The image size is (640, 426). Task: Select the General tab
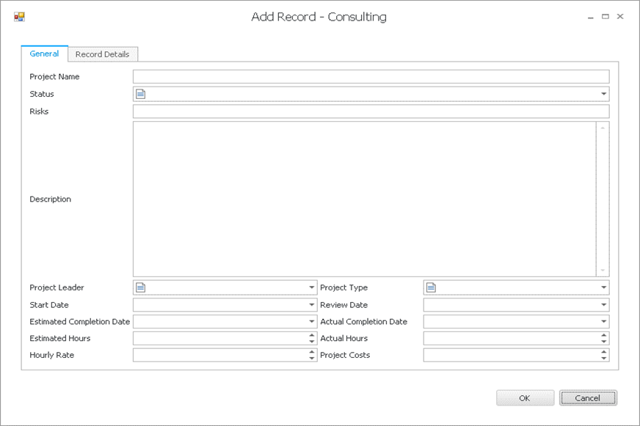point(44,54)
